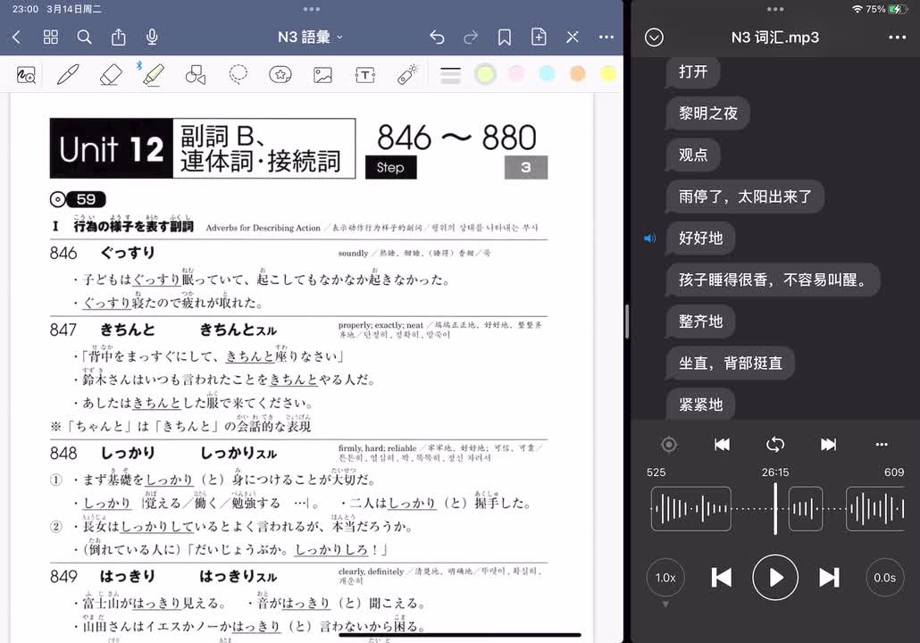Jump to line 雨停了，太阳出来了
This screenshot has width=920, height=643.
745,196
